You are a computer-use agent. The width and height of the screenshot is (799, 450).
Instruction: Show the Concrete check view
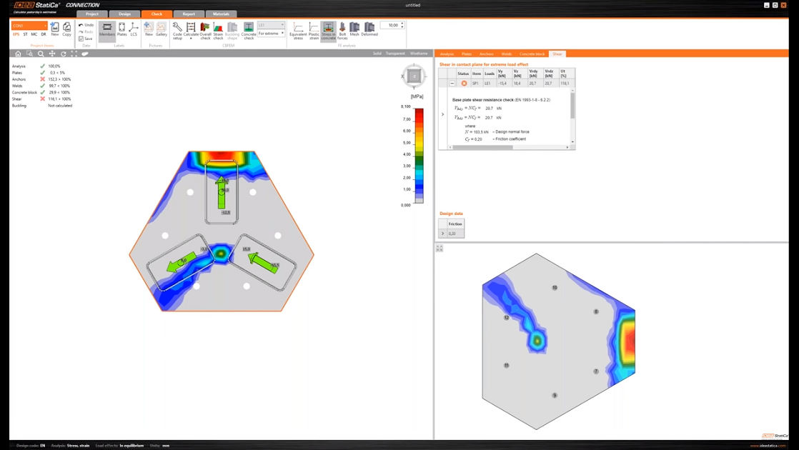(249, 31)
